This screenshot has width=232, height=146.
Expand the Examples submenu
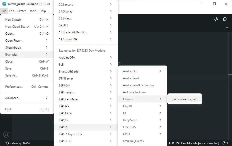[27, 55]
